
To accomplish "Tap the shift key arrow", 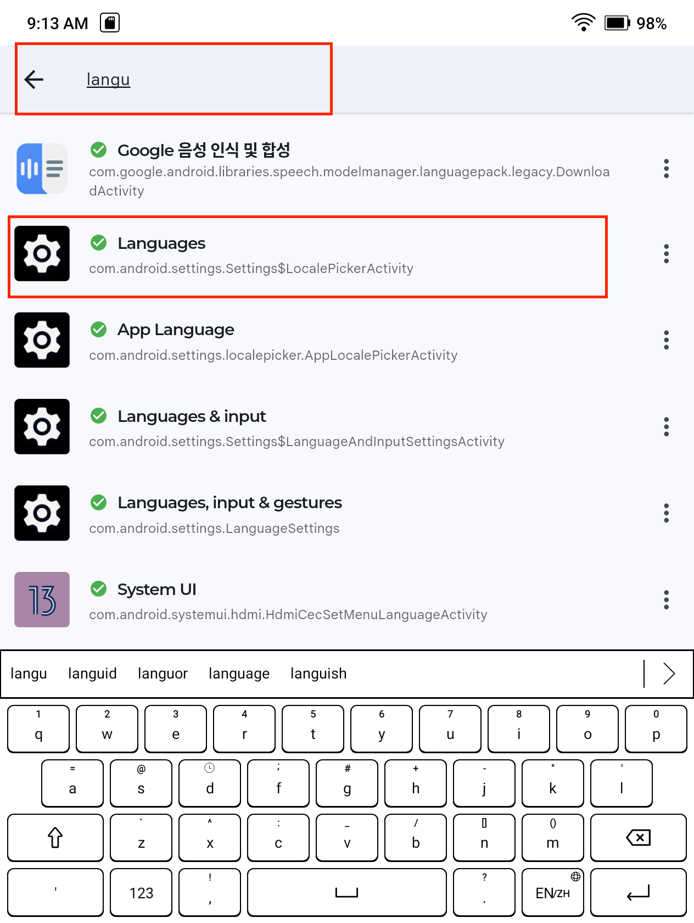I will click(x=55, y=838).
